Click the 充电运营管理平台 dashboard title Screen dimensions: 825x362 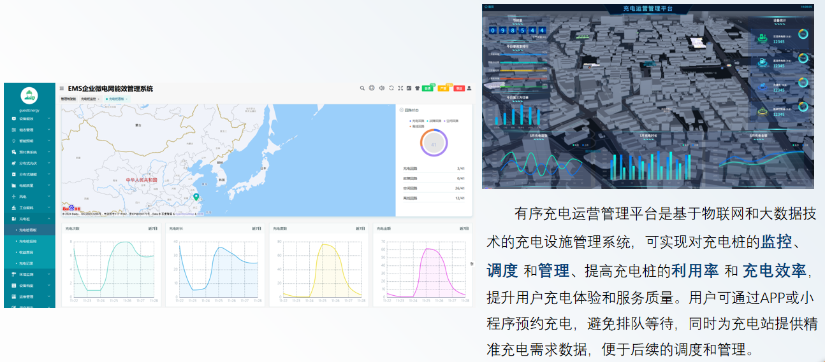tap(647, 8)
